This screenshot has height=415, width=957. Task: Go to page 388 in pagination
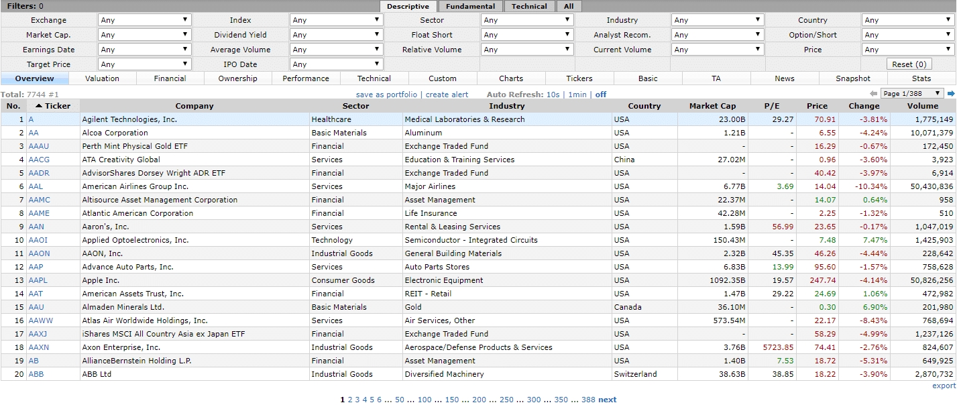tap(588, 400)
